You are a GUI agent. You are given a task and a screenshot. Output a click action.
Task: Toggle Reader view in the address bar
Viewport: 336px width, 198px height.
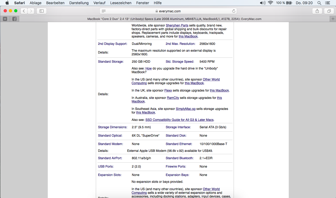(x=104, y=11)
